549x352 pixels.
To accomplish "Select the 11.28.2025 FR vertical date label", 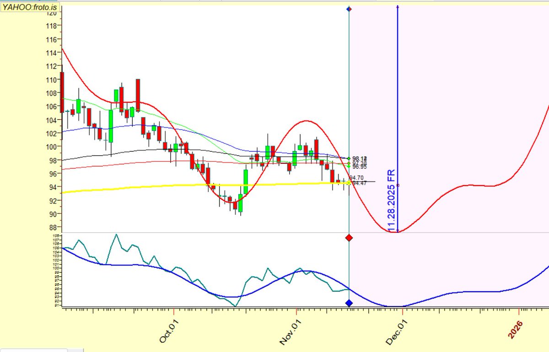I will [392, 201].
